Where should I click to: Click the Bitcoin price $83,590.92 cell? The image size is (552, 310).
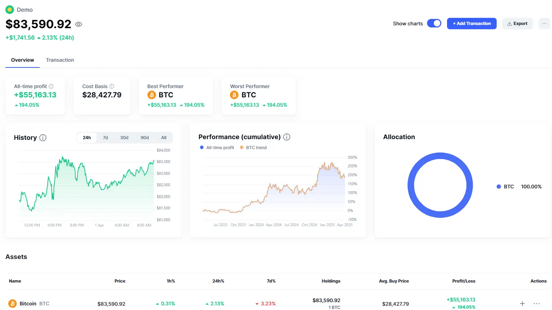[111, 304]
